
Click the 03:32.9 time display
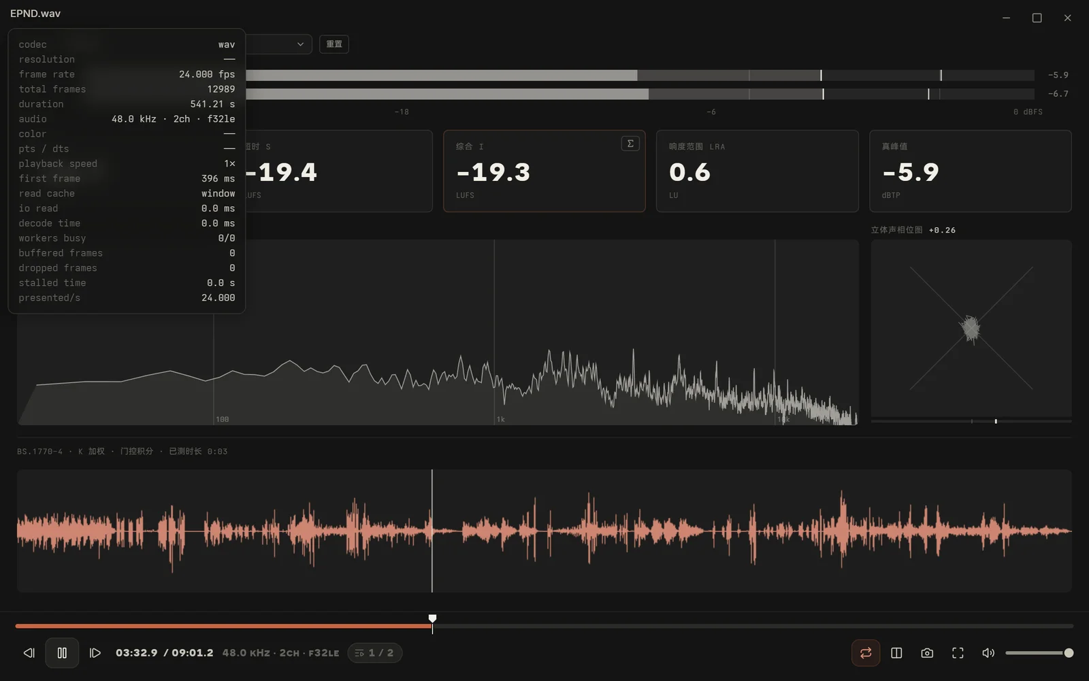136,653
